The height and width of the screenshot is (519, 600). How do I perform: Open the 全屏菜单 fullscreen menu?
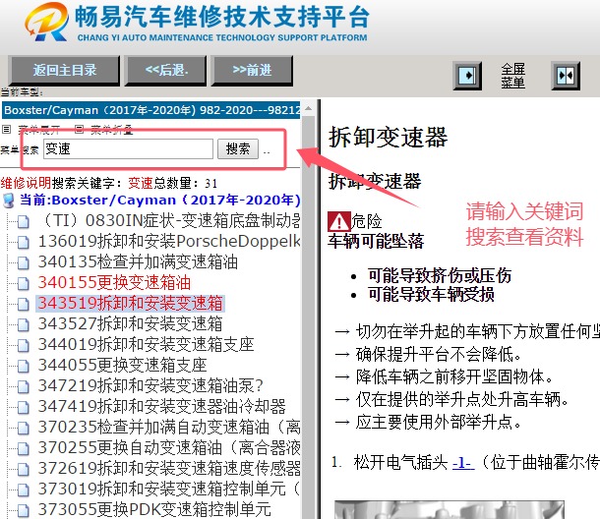[x=512, y=76]
